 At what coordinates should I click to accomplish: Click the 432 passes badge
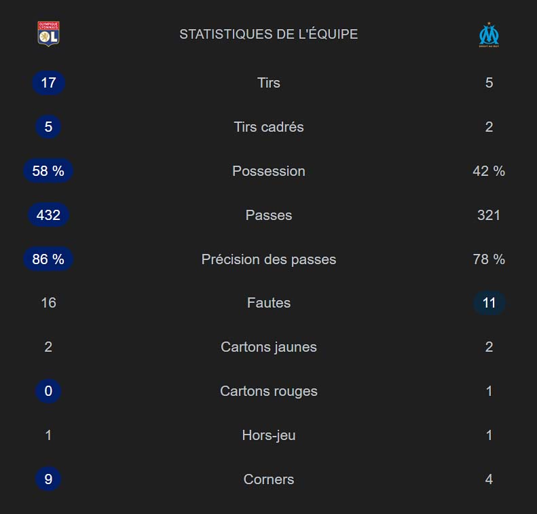48,215
